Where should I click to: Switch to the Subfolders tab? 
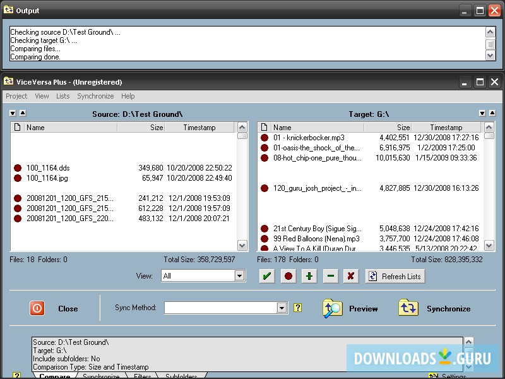tap(181, 376)
